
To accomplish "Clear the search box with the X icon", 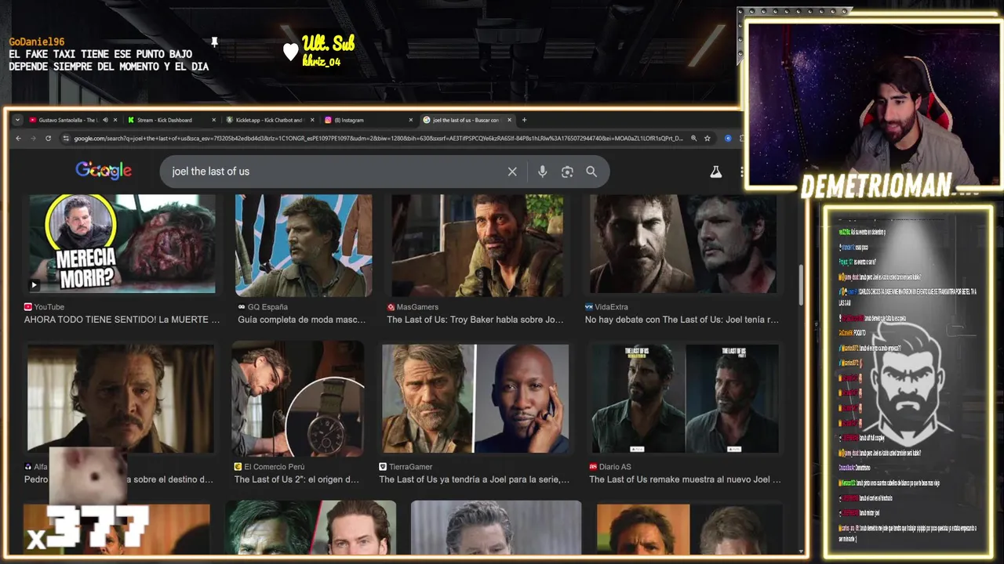I will click(512, 172).
